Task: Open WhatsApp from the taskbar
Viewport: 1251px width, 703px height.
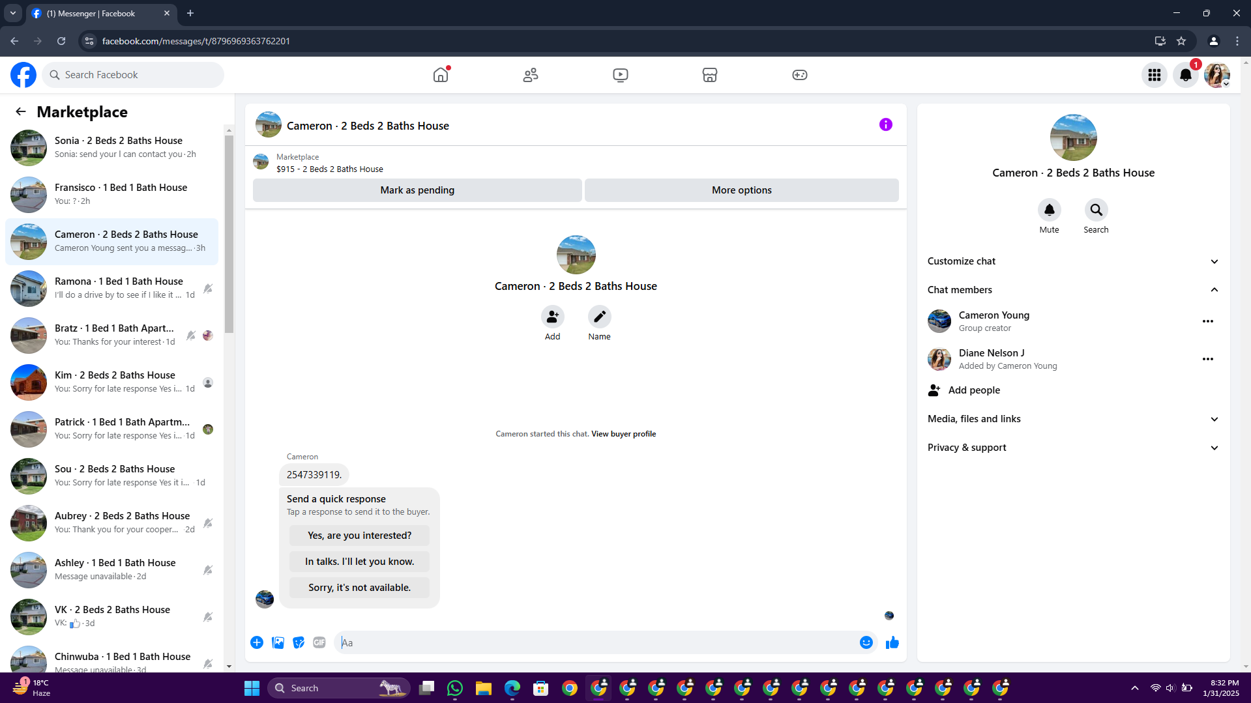Action: coord(455,688)
